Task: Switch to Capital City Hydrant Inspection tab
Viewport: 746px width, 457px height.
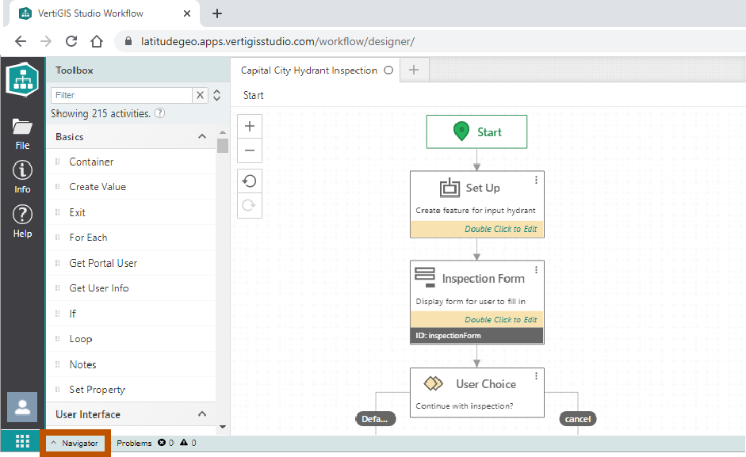Action: (x=309, y=70)
